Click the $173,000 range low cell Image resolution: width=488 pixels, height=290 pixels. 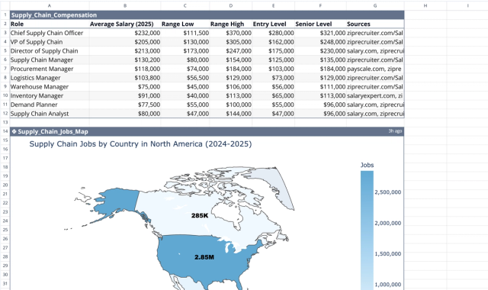tap(185, 51)
